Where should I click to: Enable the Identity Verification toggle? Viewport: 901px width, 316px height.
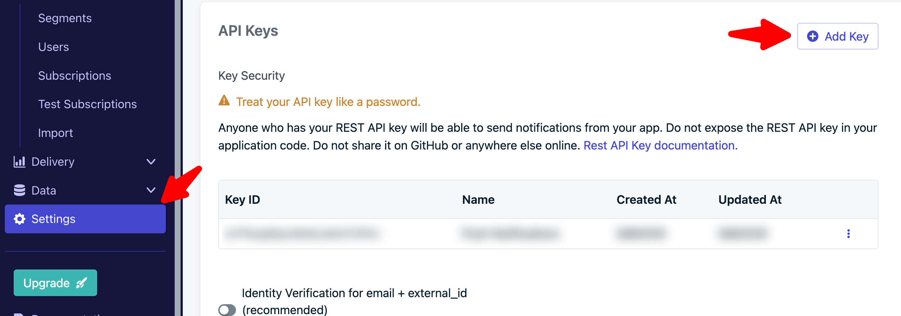click(x=227, y=310)
